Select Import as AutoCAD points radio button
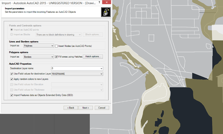223x134 pixels. click(12, 30)
